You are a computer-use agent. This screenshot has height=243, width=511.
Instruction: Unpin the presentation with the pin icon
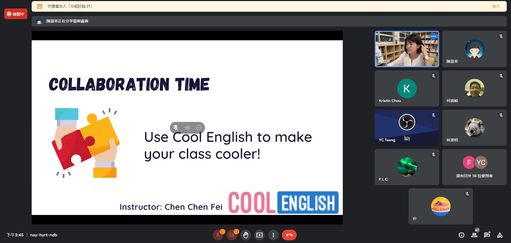pos(176,128)
